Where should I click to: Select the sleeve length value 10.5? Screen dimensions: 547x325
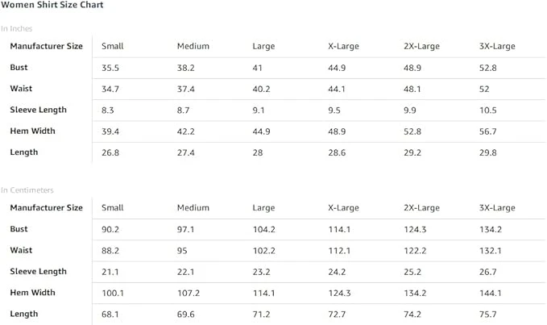[488, 110]
